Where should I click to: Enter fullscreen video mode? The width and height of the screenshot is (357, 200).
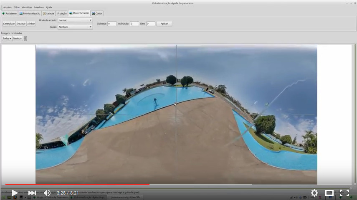click(344, 193)
